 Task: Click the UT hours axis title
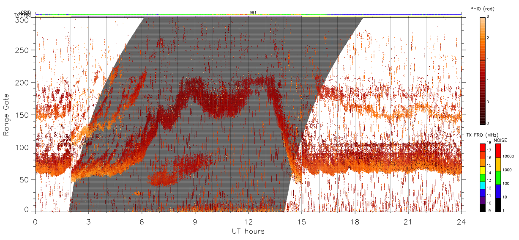click(248, 231)
